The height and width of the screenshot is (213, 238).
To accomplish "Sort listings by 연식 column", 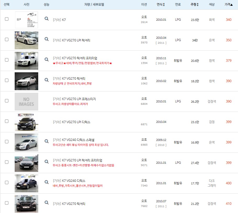I will pos(161,4).
